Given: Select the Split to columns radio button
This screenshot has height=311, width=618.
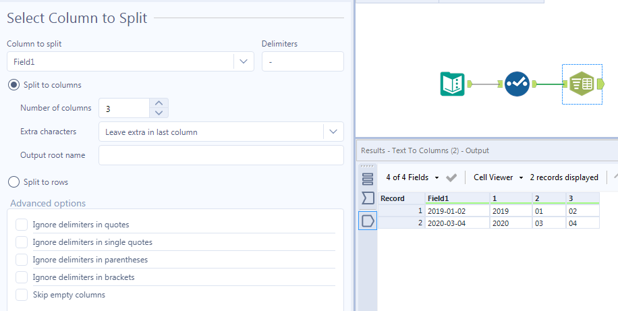Looking at the screenshot, I should coord(13,85).
